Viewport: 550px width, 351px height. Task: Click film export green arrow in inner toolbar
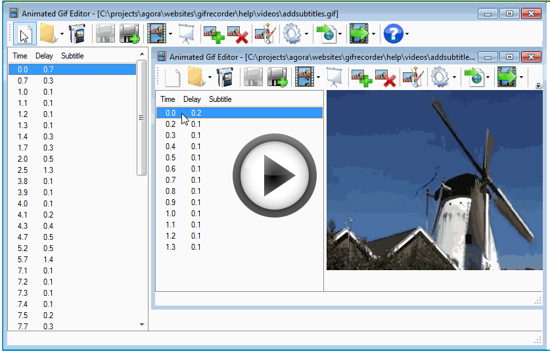[507, 77]
